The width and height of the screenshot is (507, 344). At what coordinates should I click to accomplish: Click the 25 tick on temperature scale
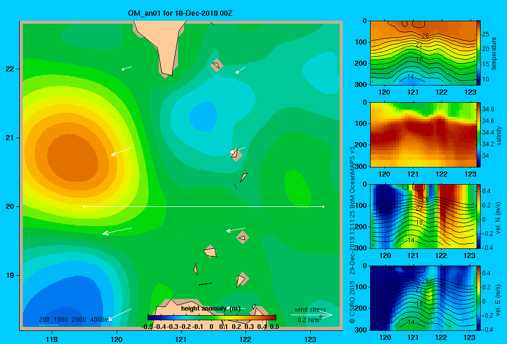click(486, 34)
